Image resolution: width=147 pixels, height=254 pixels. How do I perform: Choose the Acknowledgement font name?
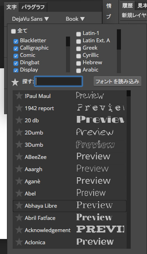48,230
